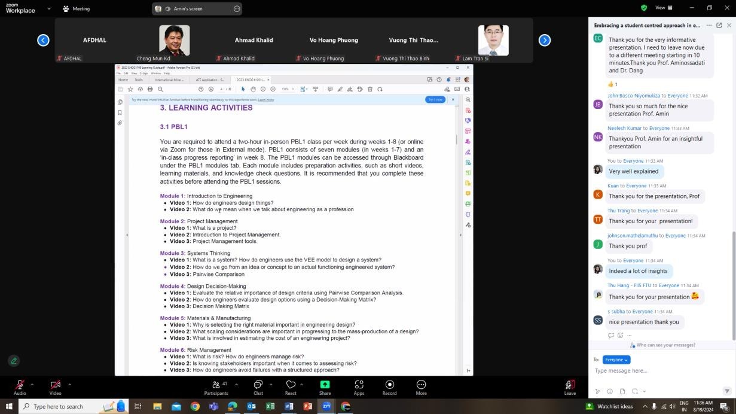Click the green encryption shield icon

tap(644, 8)
